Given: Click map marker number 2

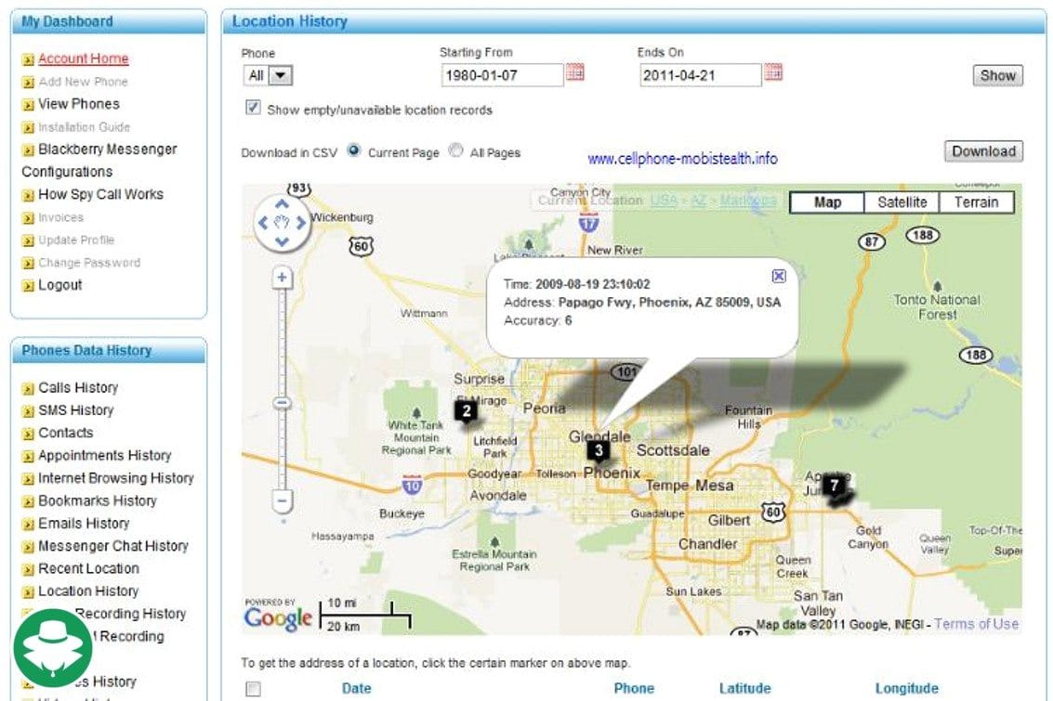Looking at the screenshot, I should coord(466,409).
